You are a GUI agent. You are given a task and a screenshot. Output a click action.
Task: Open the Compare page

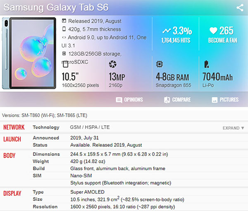[177, 100]
